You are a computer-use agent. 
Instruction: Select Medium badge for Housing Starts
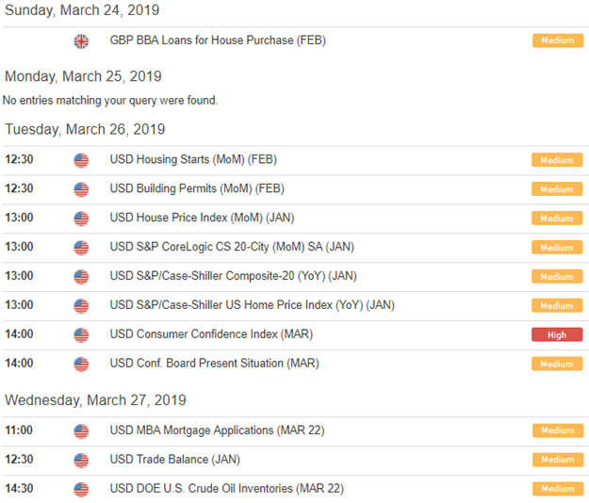557,160
